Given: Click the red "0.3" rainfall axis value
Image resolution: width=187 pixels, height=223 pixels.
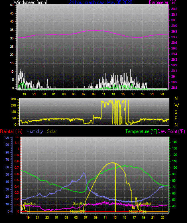Looking at the screenshot, I should click(x=17, y=192).
